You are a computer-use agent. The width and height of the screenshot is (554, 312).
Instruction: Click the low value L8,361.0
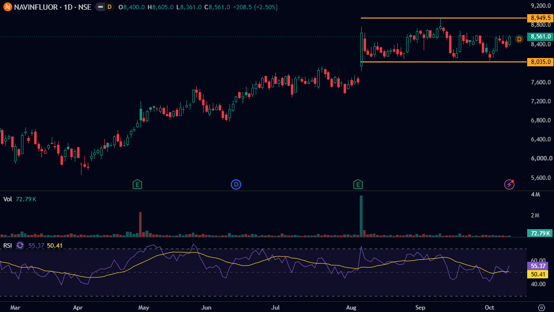click(x=189, y=7)
